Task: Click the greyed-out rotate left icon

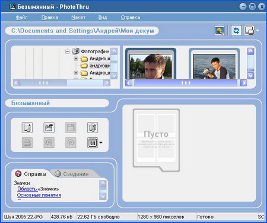Action: [x=49, y=143]
